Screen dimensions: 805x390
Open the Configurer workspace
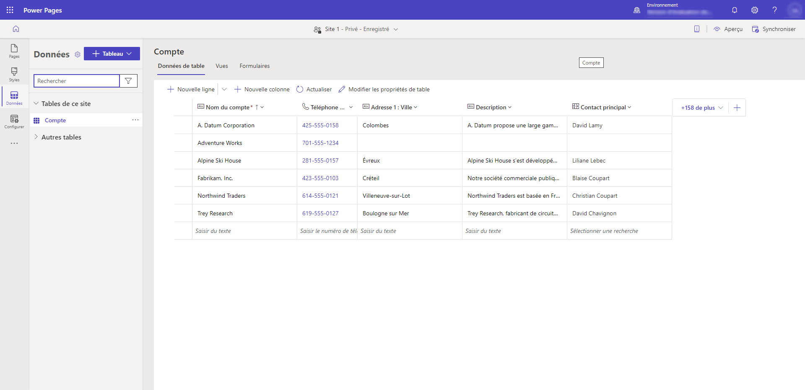(x=14, y=121)
